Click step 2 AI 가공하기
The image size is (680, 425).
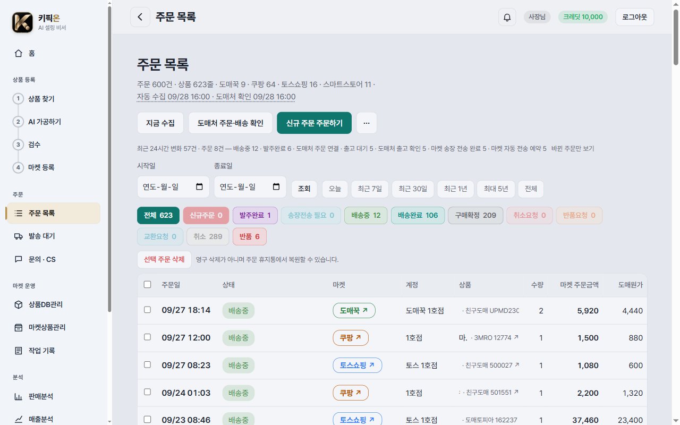(x=53, y=122)
